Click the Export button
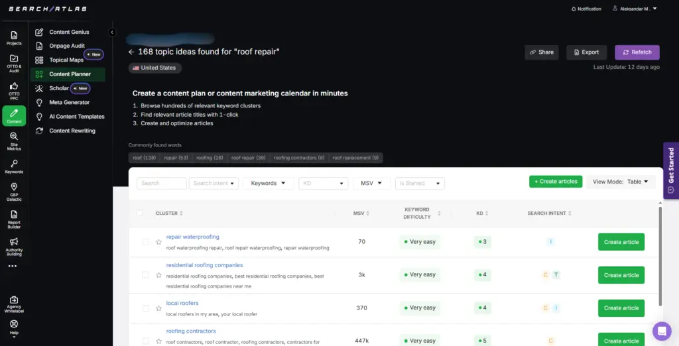Screen dimensions: 679x346 pos(586,52)
